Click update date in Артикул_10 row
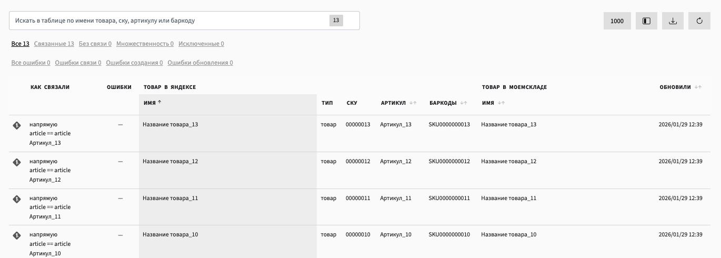Viewport: 721px width, 258px height. tap(680, 235)
